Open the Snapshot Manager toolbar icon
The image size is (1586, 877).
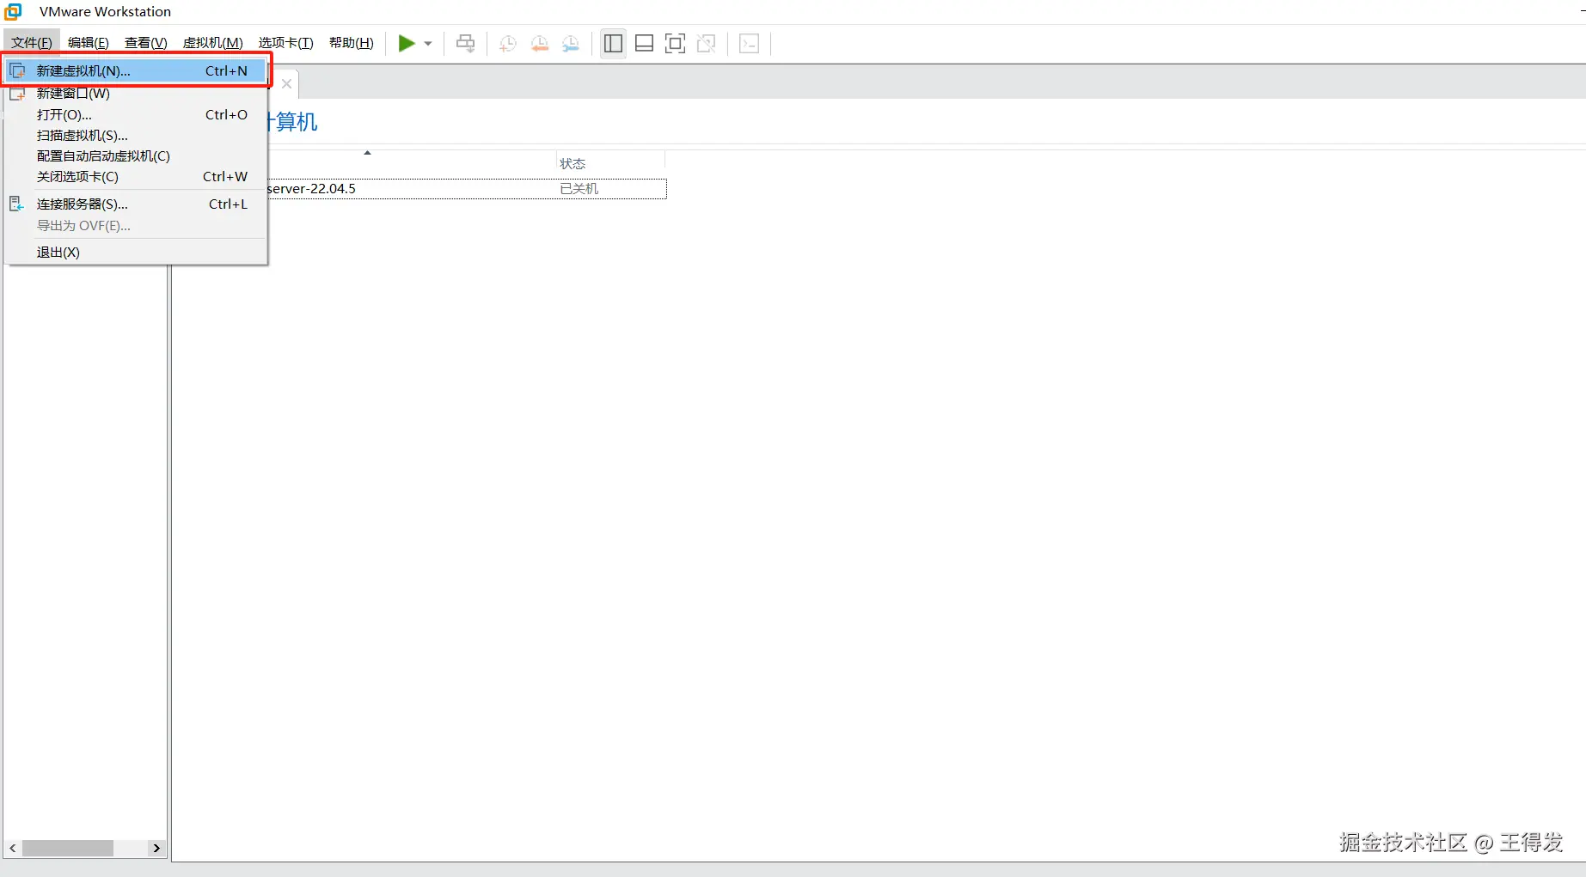(570, 43)
